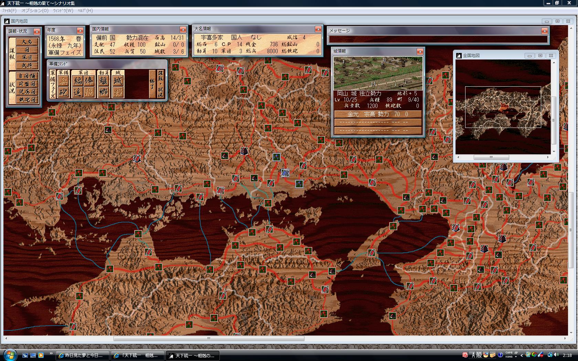Click the 大名 intelligence button
The width and height of the screenshot is (578, 361).
[27, 42]
